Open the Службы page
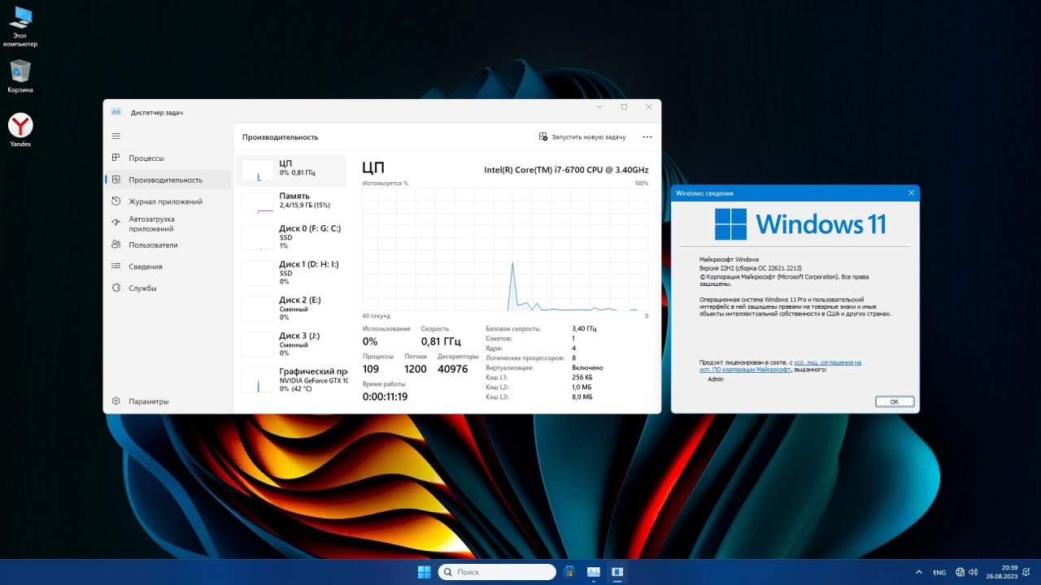Screen dimensions: 1041x585 168,288
